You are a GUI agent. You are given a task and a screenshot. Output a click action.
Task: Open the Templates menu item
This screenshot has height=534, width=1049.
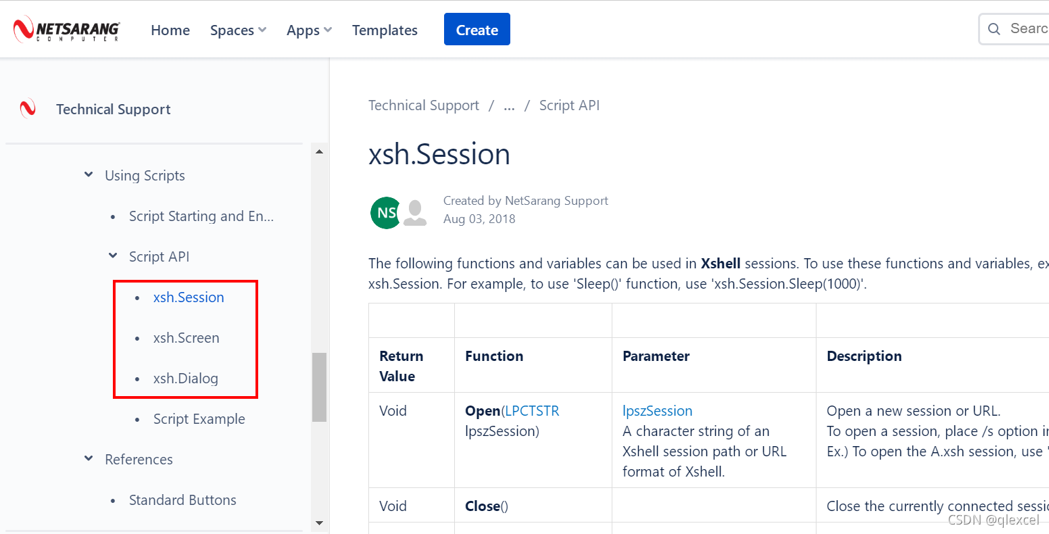(x=385, y=30)
